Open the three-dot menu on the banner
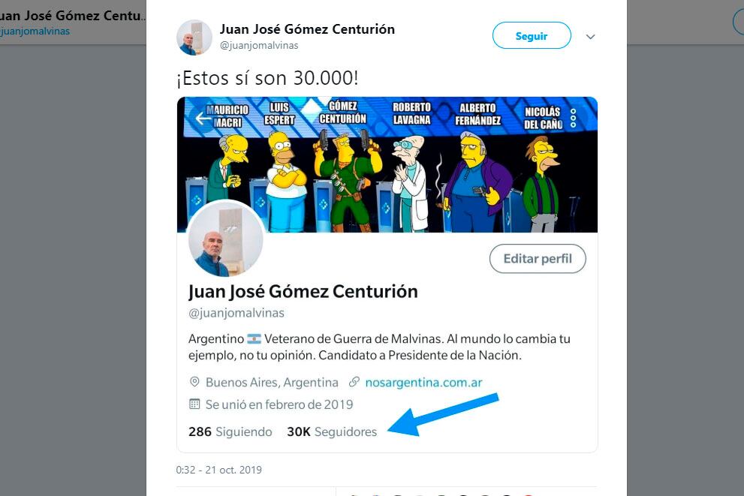The height and width of the screenshot is (496, 744). 574,119
